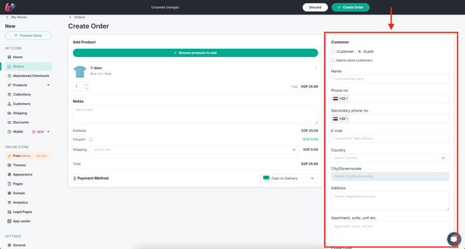Screen dimensions: 465x249
Task: Click the Payment Method dollar icon
Action: 75,179
